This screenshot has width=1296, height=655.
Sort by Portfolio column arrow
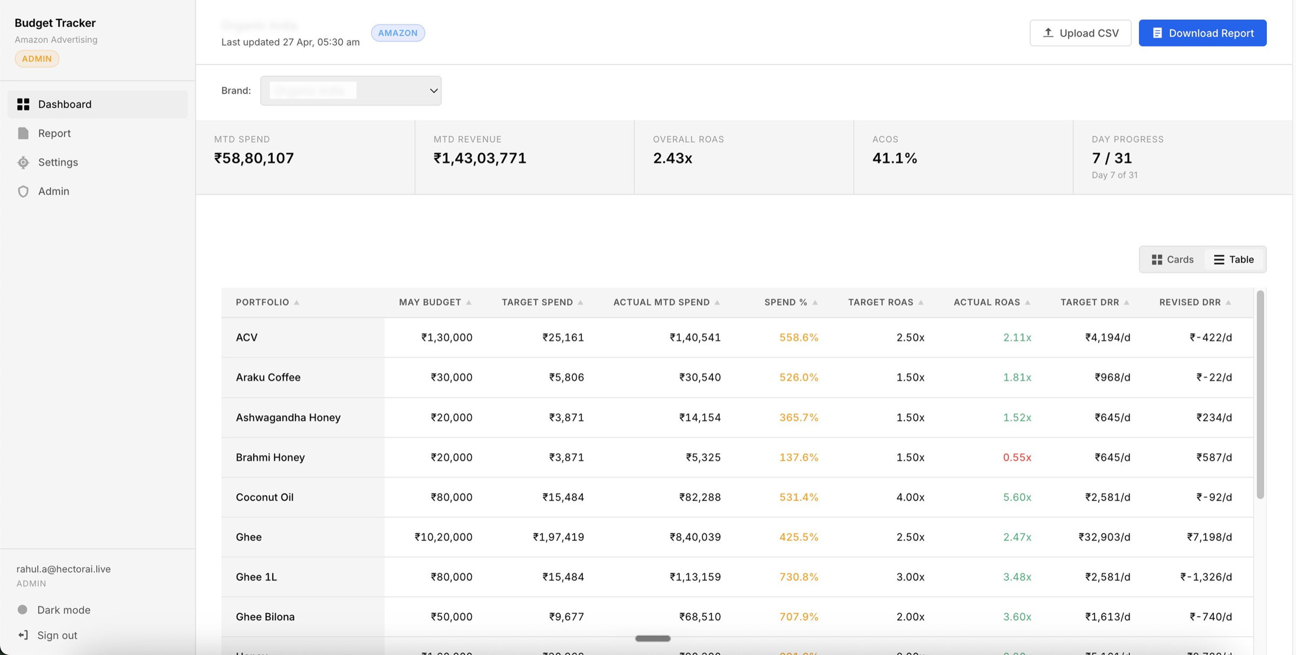(x=296, y=303)
